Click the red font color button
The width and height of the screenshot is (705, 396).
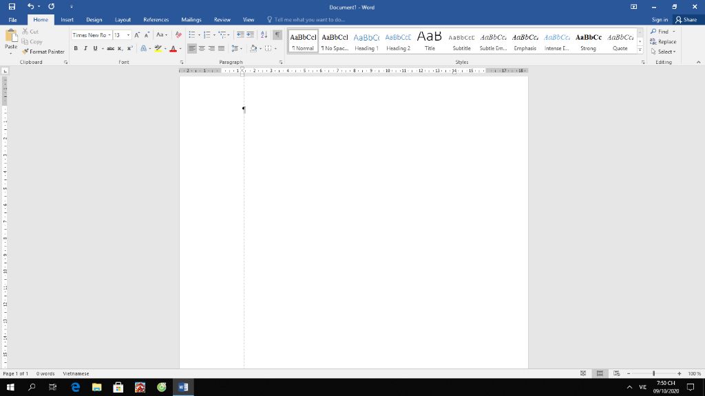coord(173,49)
